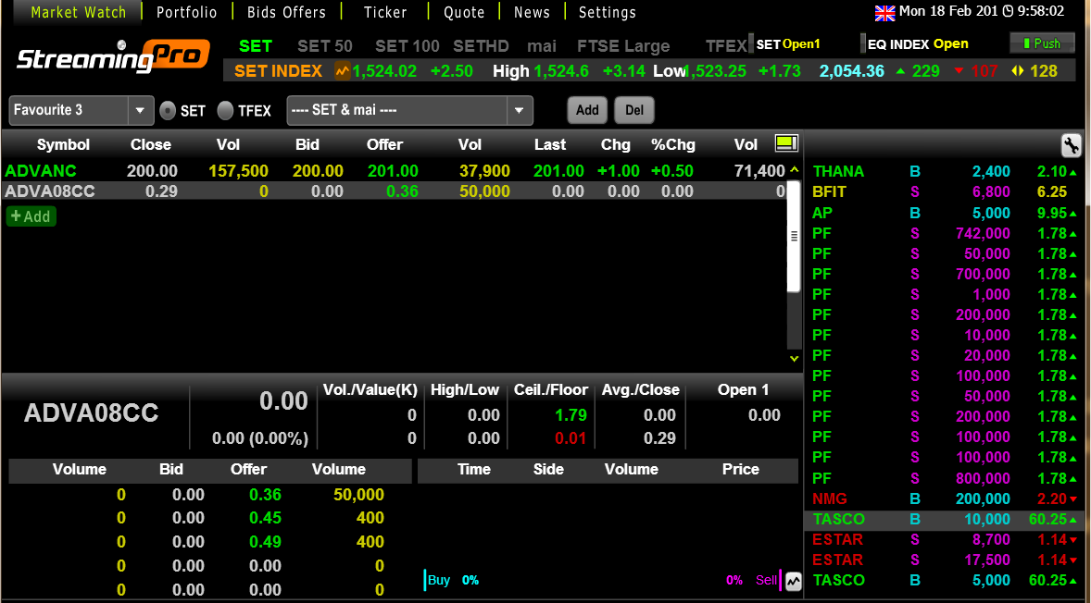Screen dimensions: 1091x603
Task: Click the ADVANC offer price 201.00
Action: [393, 171]
